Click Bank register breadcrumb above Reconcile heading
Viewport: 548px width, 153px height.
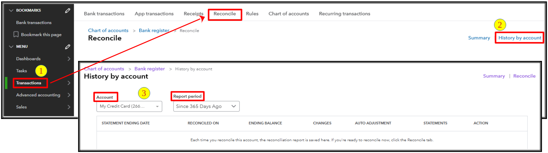click(154, 30)
